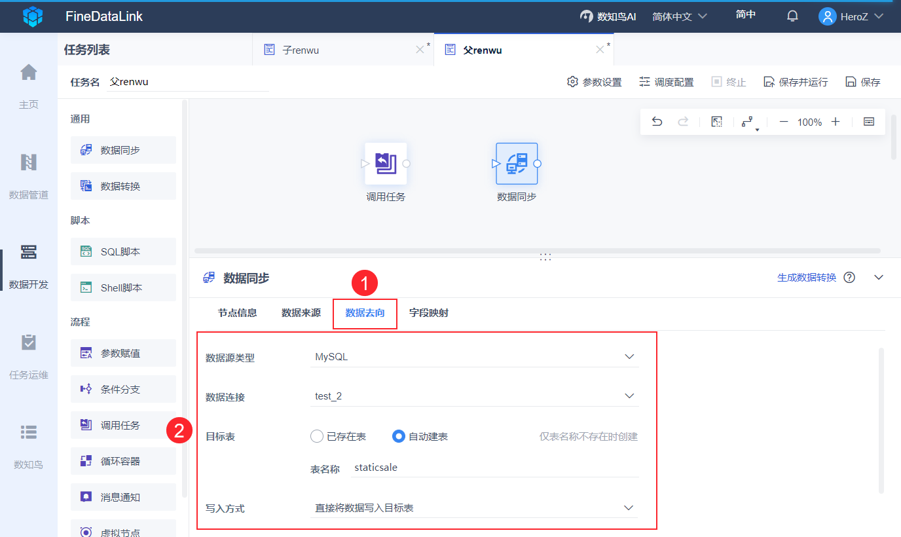Open the 写入方式 dropdown
The image size is (901, 537).
coord(474,508)
